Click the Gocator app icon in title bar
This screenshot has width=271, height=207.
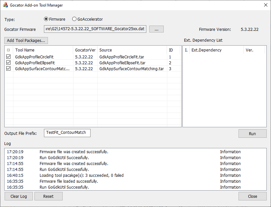pos(5,5)
